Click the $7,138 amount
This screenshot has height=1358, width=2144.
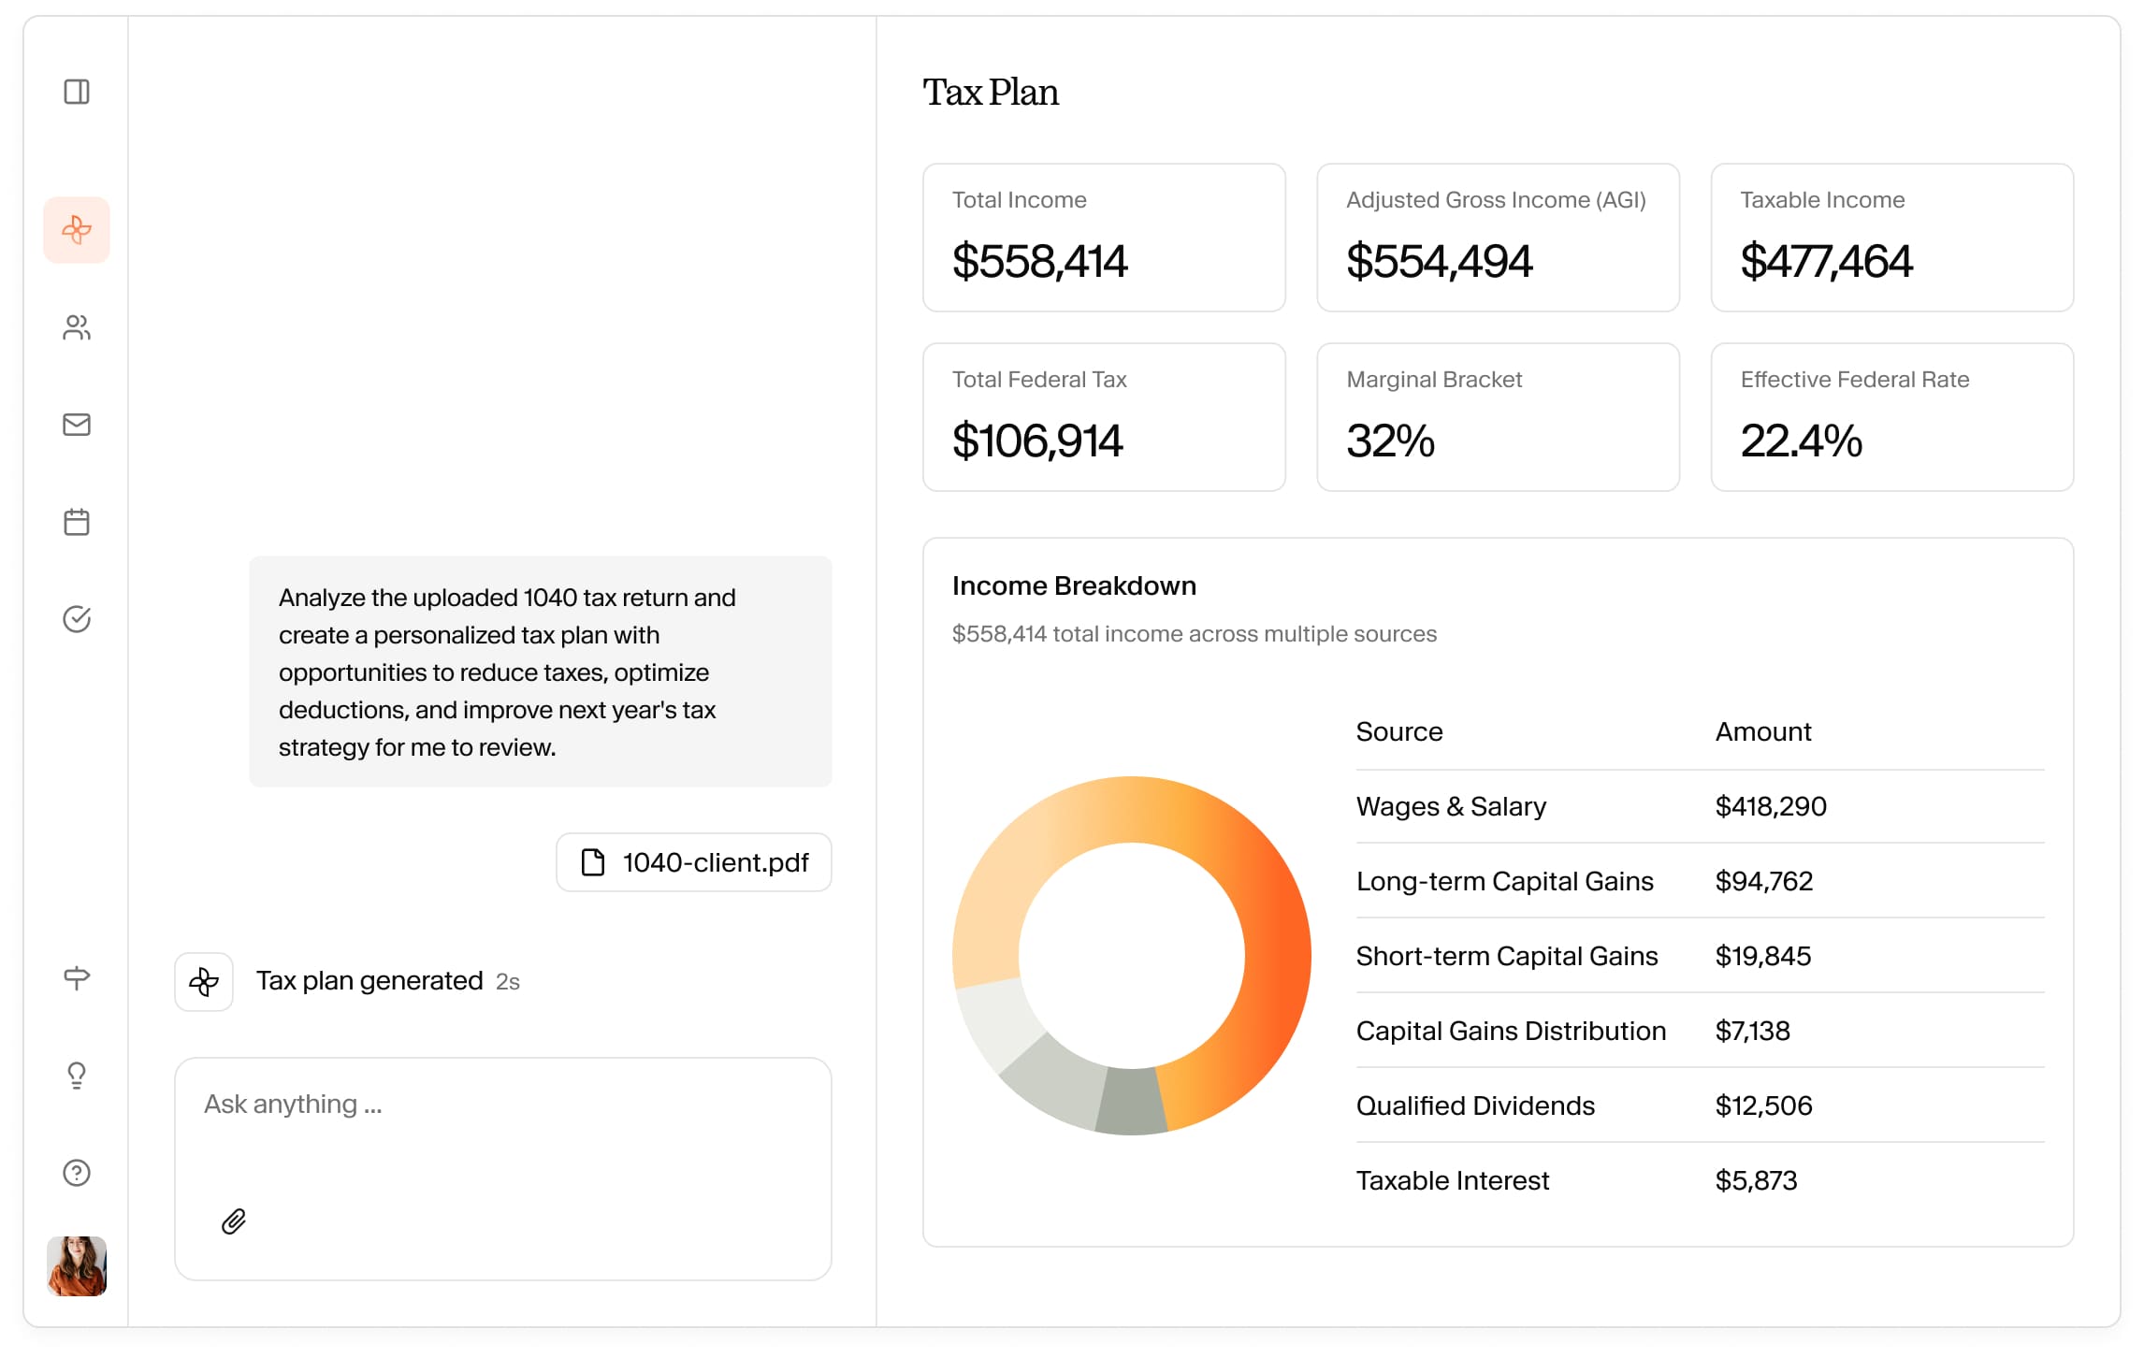pyautogui.click(x=1752, y=1031)
